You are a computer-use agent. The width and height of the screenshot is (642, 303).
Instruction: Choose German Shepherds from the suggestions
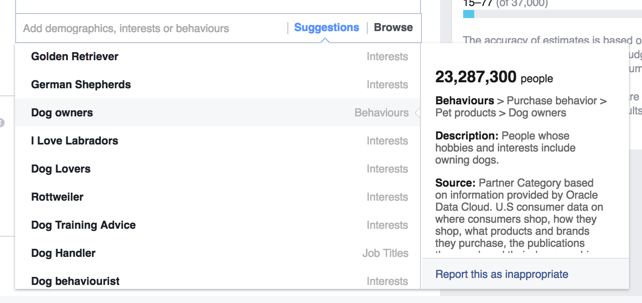coord(81,85)
